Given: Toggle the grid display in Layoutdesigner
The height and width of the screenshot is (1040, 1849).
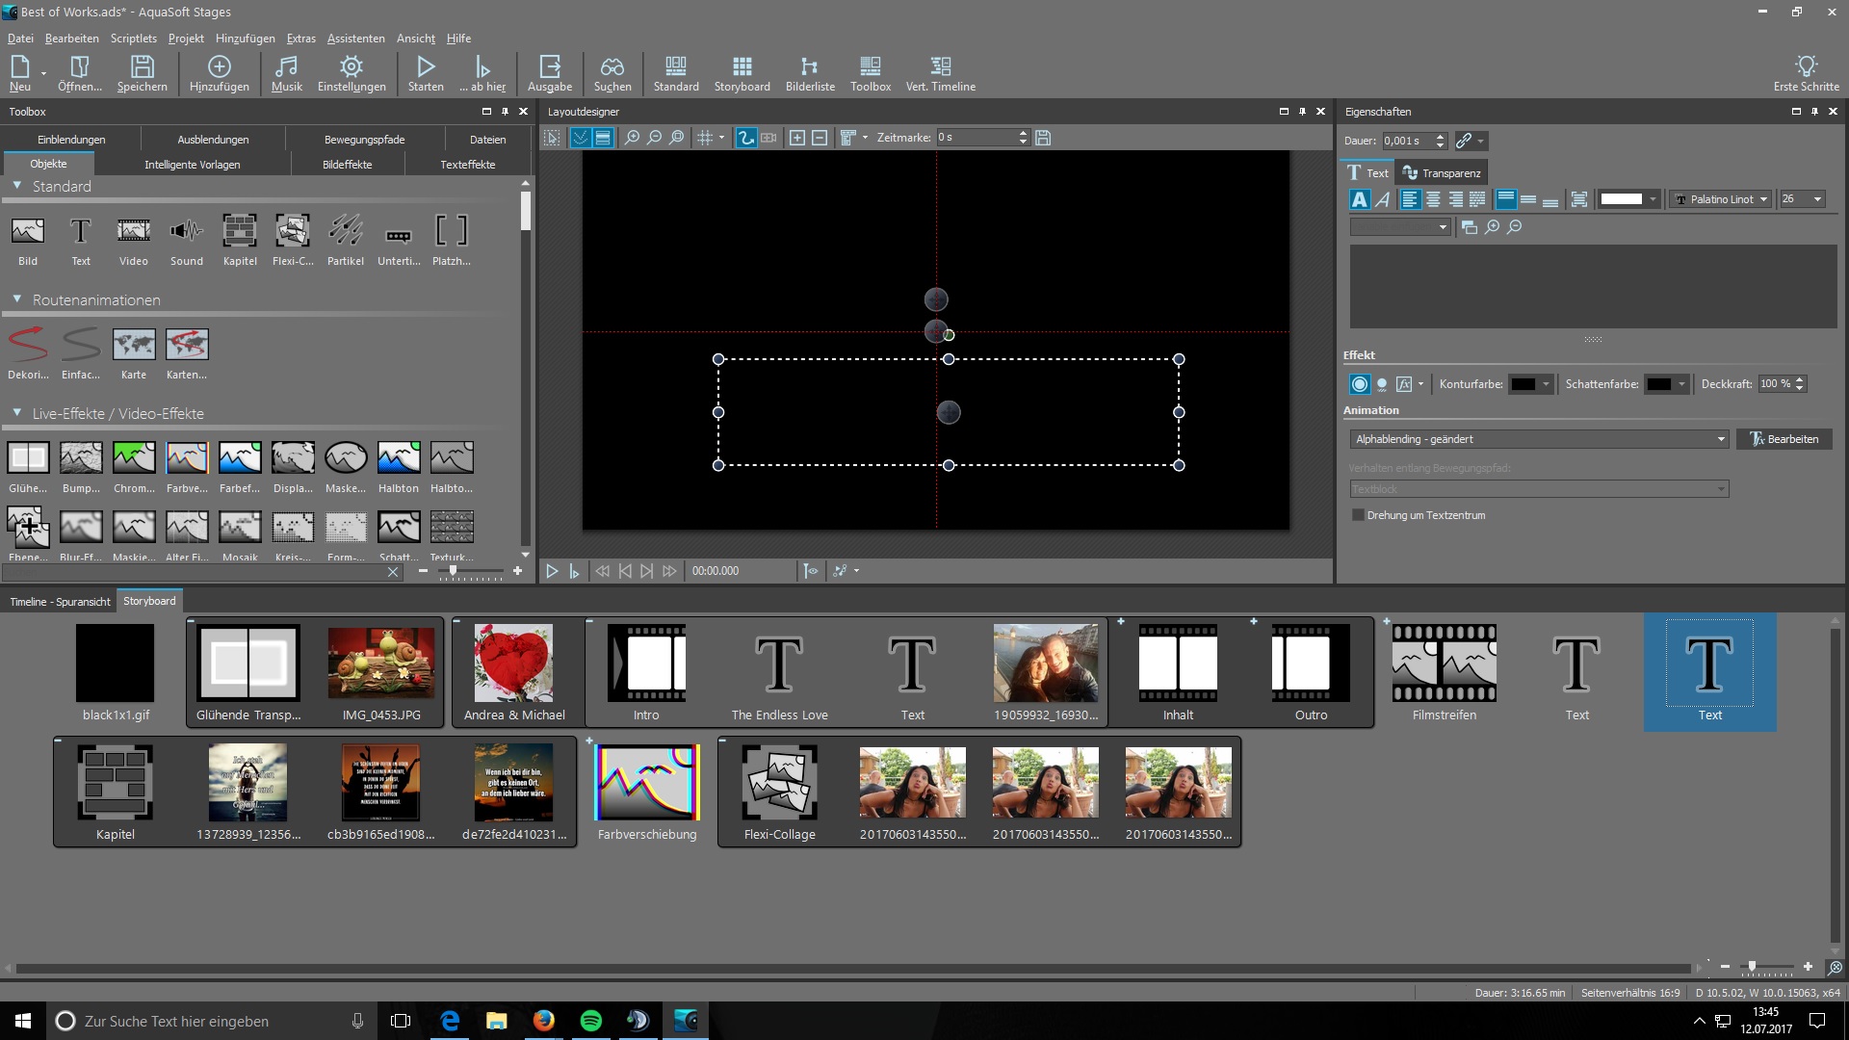Looking at the screenshot, I should click(705, 138).
